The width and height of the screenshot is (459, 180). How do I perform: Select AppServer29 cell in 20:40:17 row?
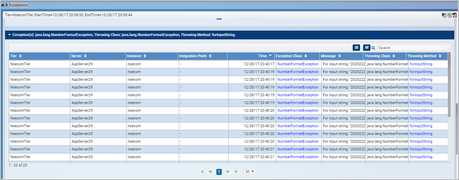coord(98,64)
